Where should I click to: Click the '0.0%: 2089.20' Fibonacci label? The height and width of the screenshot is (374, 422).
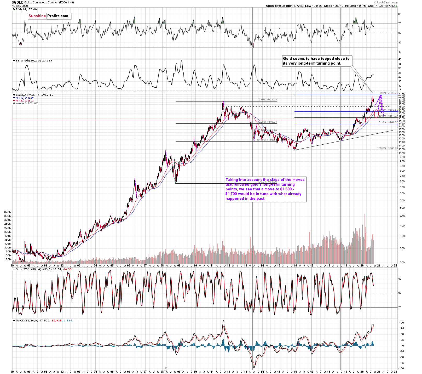[389, 93]
